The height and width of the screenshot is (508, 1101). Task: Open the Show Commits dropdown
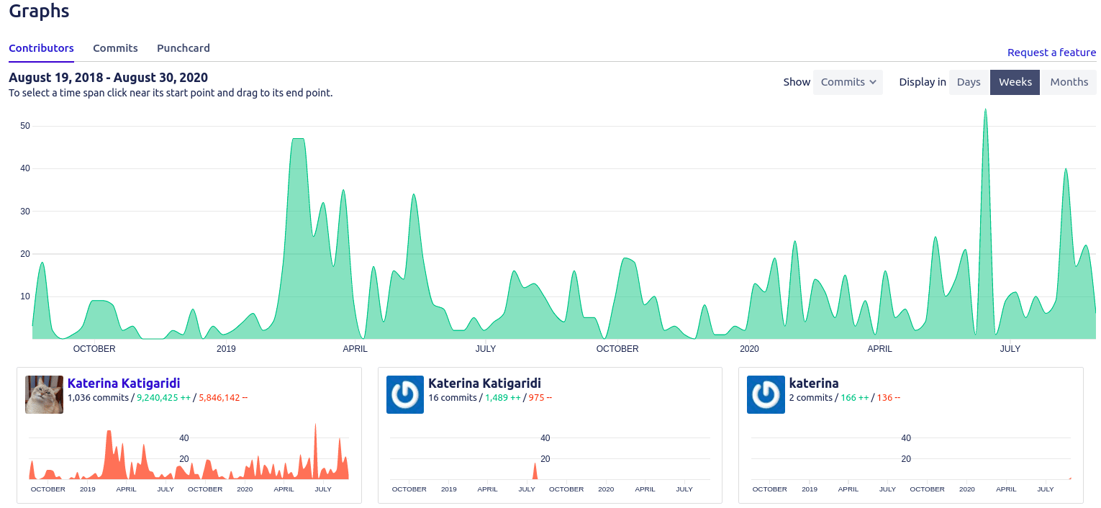(848, 82)
